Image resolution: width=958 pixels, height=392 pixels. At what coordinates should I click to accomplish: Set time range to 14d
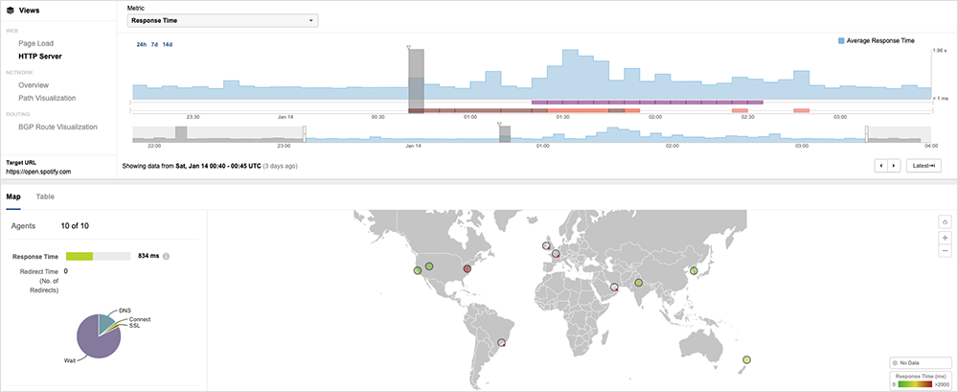(x=169, y=44)
